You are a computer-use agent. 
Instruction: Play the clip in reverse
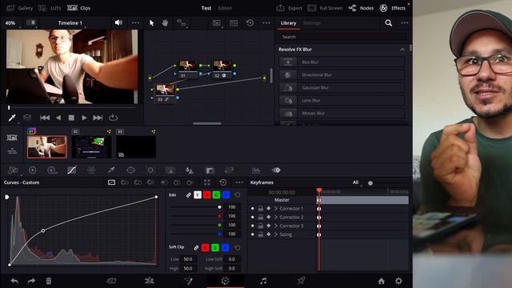(x=58, y=118)
